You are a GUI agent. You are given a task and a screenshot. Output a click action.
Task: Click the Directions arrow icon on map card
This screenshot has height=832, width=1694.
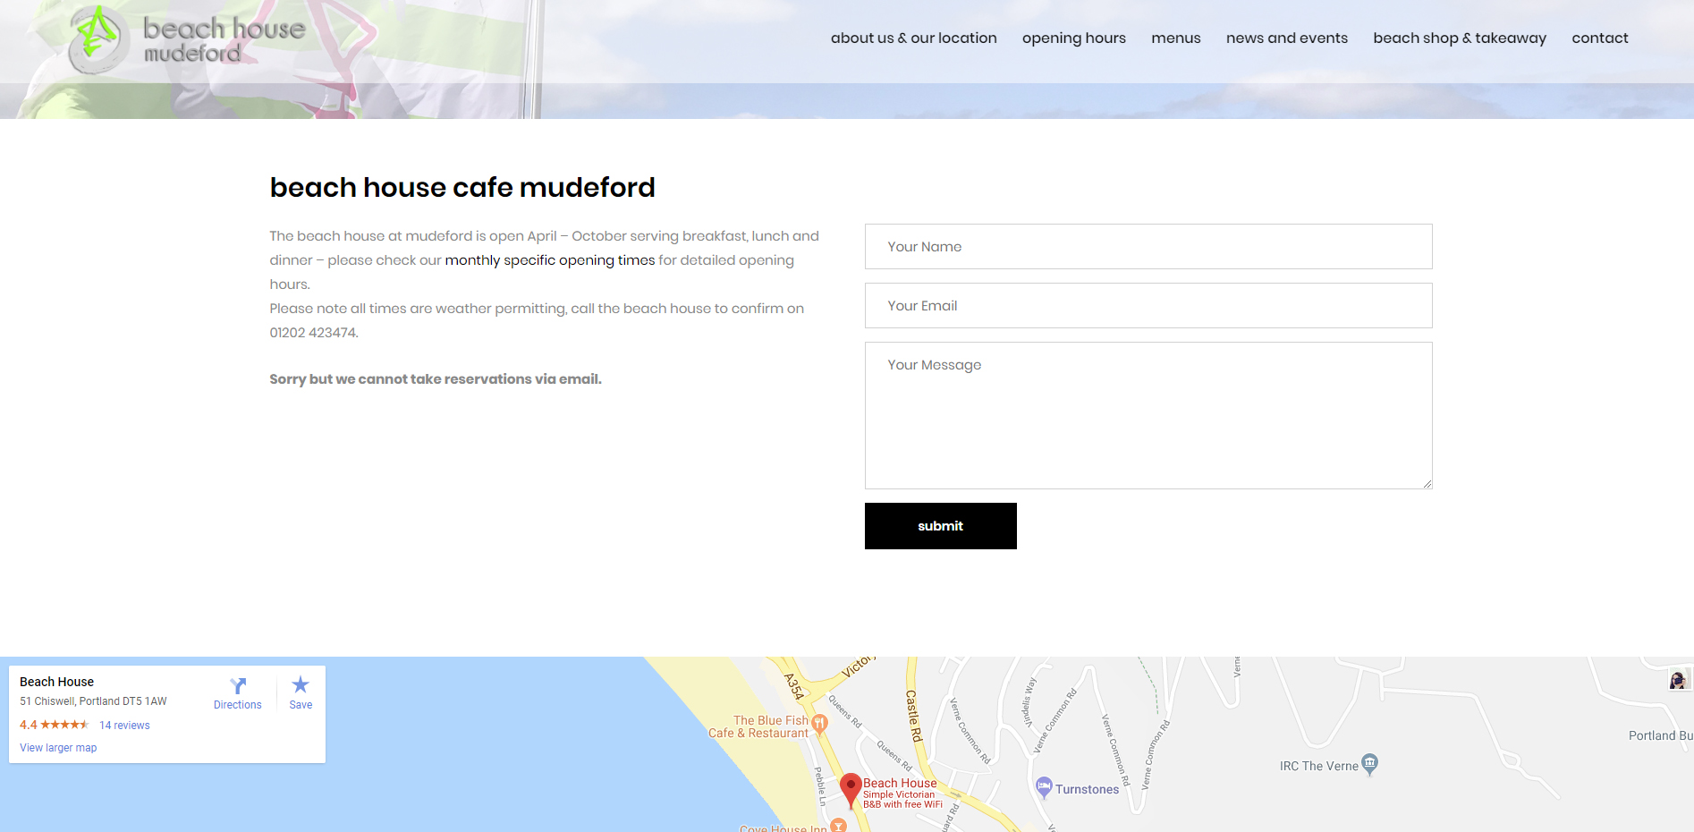pos(238,686)
